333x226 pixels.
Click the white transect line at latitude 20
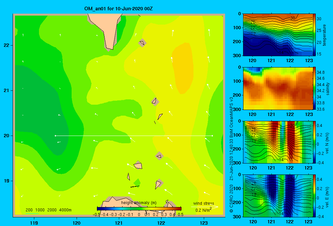tap(134, 136)
